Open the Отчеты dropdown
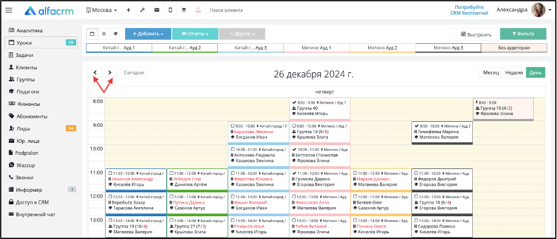The image size is (557, 239). click(195, 34)
